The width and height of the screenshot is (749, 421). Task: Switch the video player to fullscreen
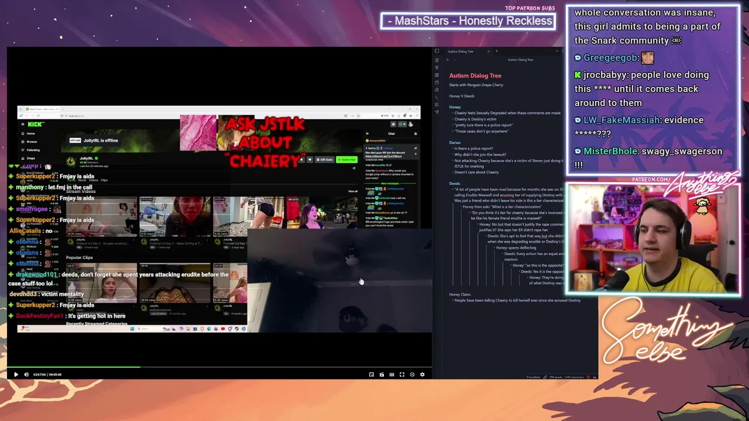[402, 374]
